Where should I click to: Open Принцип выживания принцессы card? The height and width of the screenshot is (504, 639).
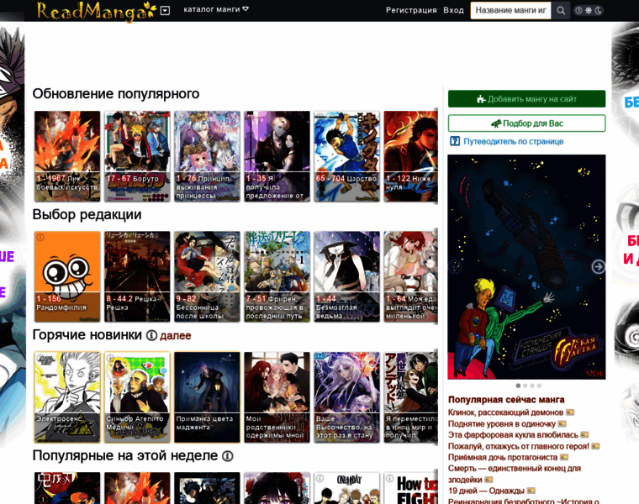[x=207, y=156]
